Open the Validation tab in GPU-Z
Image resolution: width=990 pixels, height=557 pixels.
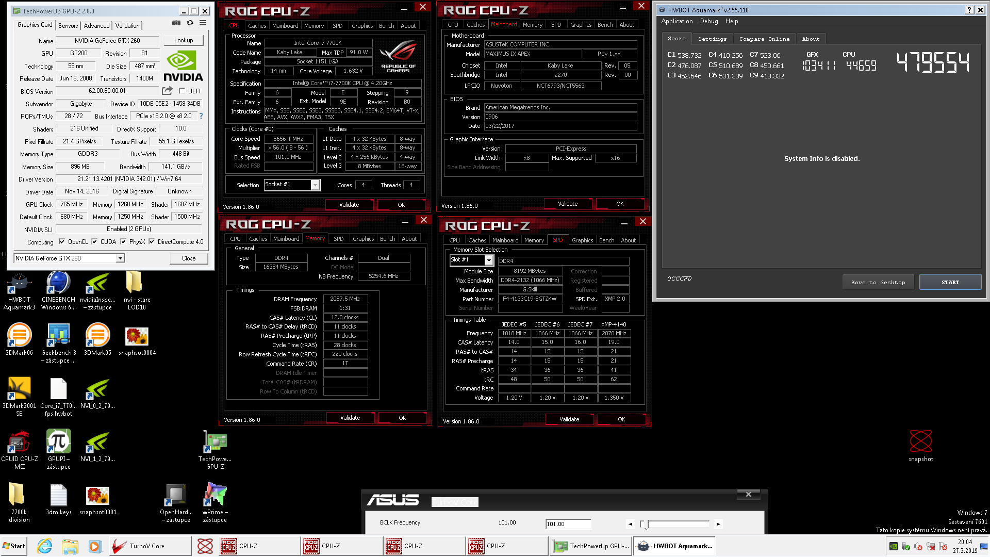[127, 26]
